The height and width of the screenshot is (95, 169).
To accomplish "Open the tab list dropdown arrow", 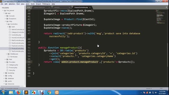I will coord(166,7).
